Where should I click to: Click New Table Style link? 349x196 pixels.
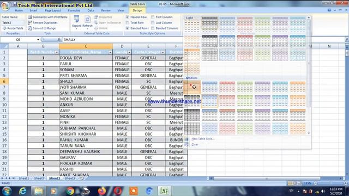(x=203, y=139)
